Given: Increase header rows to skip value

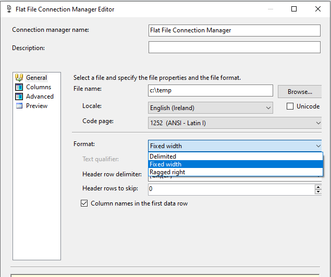Looking at the screenshot, I should pyautogui.click(x=318, y=186).
